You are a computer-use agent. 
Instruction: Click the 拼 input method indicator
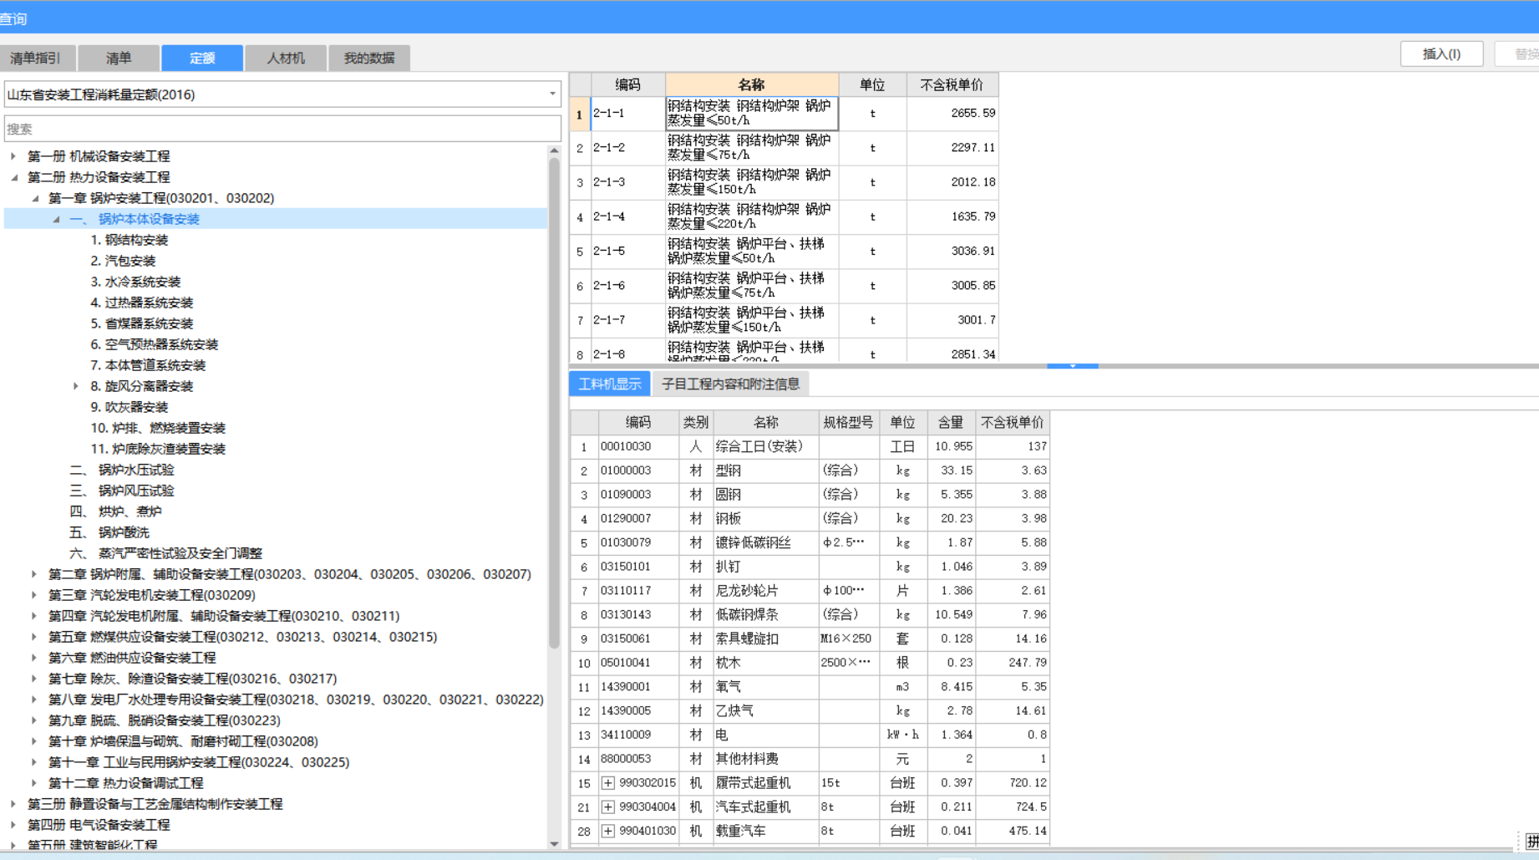tap(1531, 841)
